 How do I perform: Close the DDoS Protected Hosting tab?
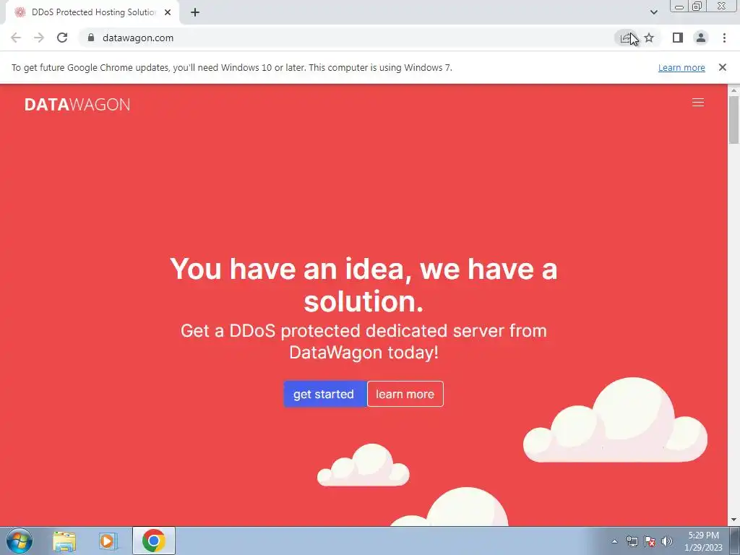(x=168, y=12)
